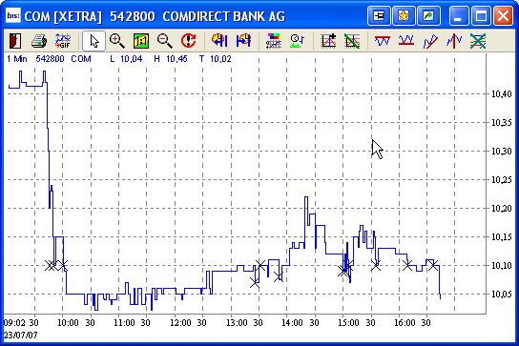Draw a support line below chart

(406, 41)
